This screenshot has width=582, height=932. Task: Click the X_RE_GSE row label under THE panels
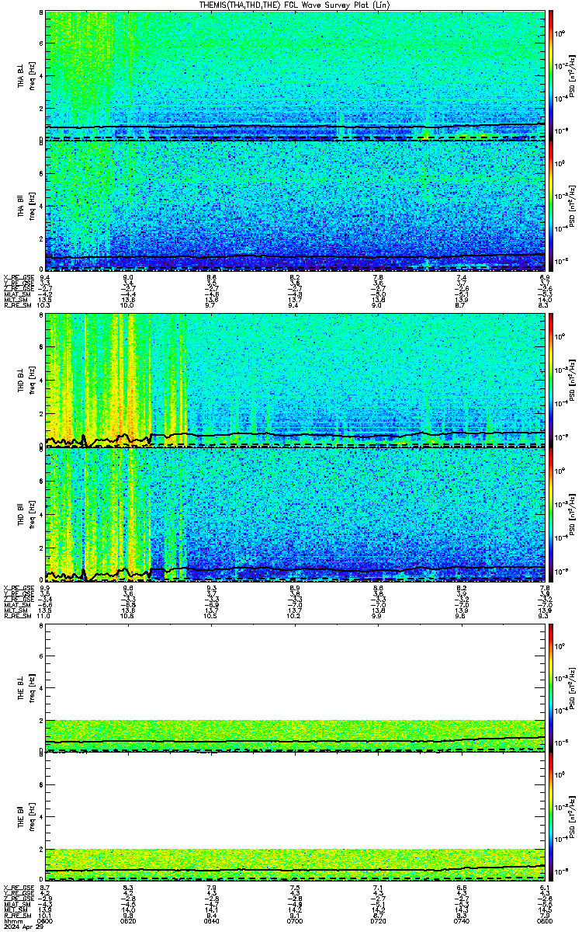(17, 886)
